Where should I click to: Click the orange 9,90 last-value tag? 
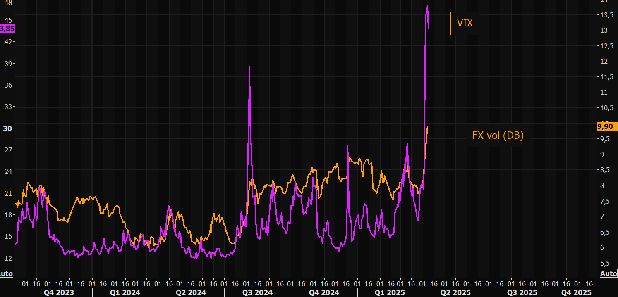coord(607,126)
